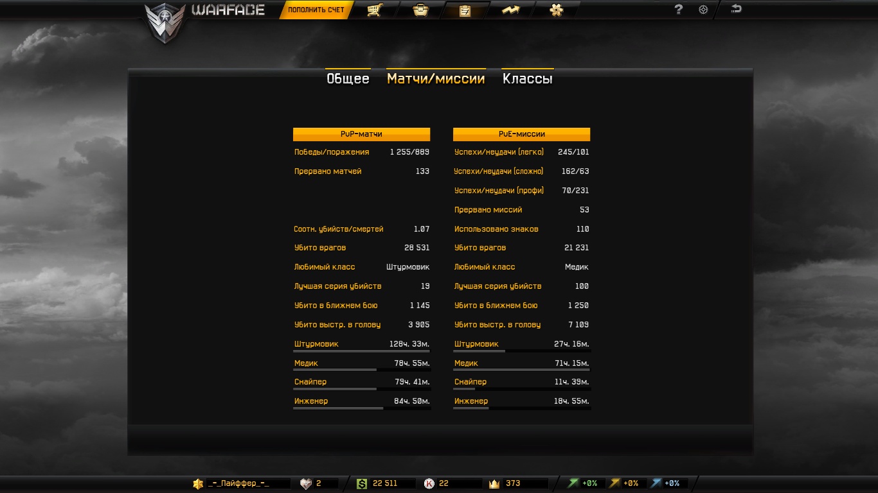
Task: Click the player name _-_Пайффер_-_
Action: pyautogui.click(x=238, y=483)
